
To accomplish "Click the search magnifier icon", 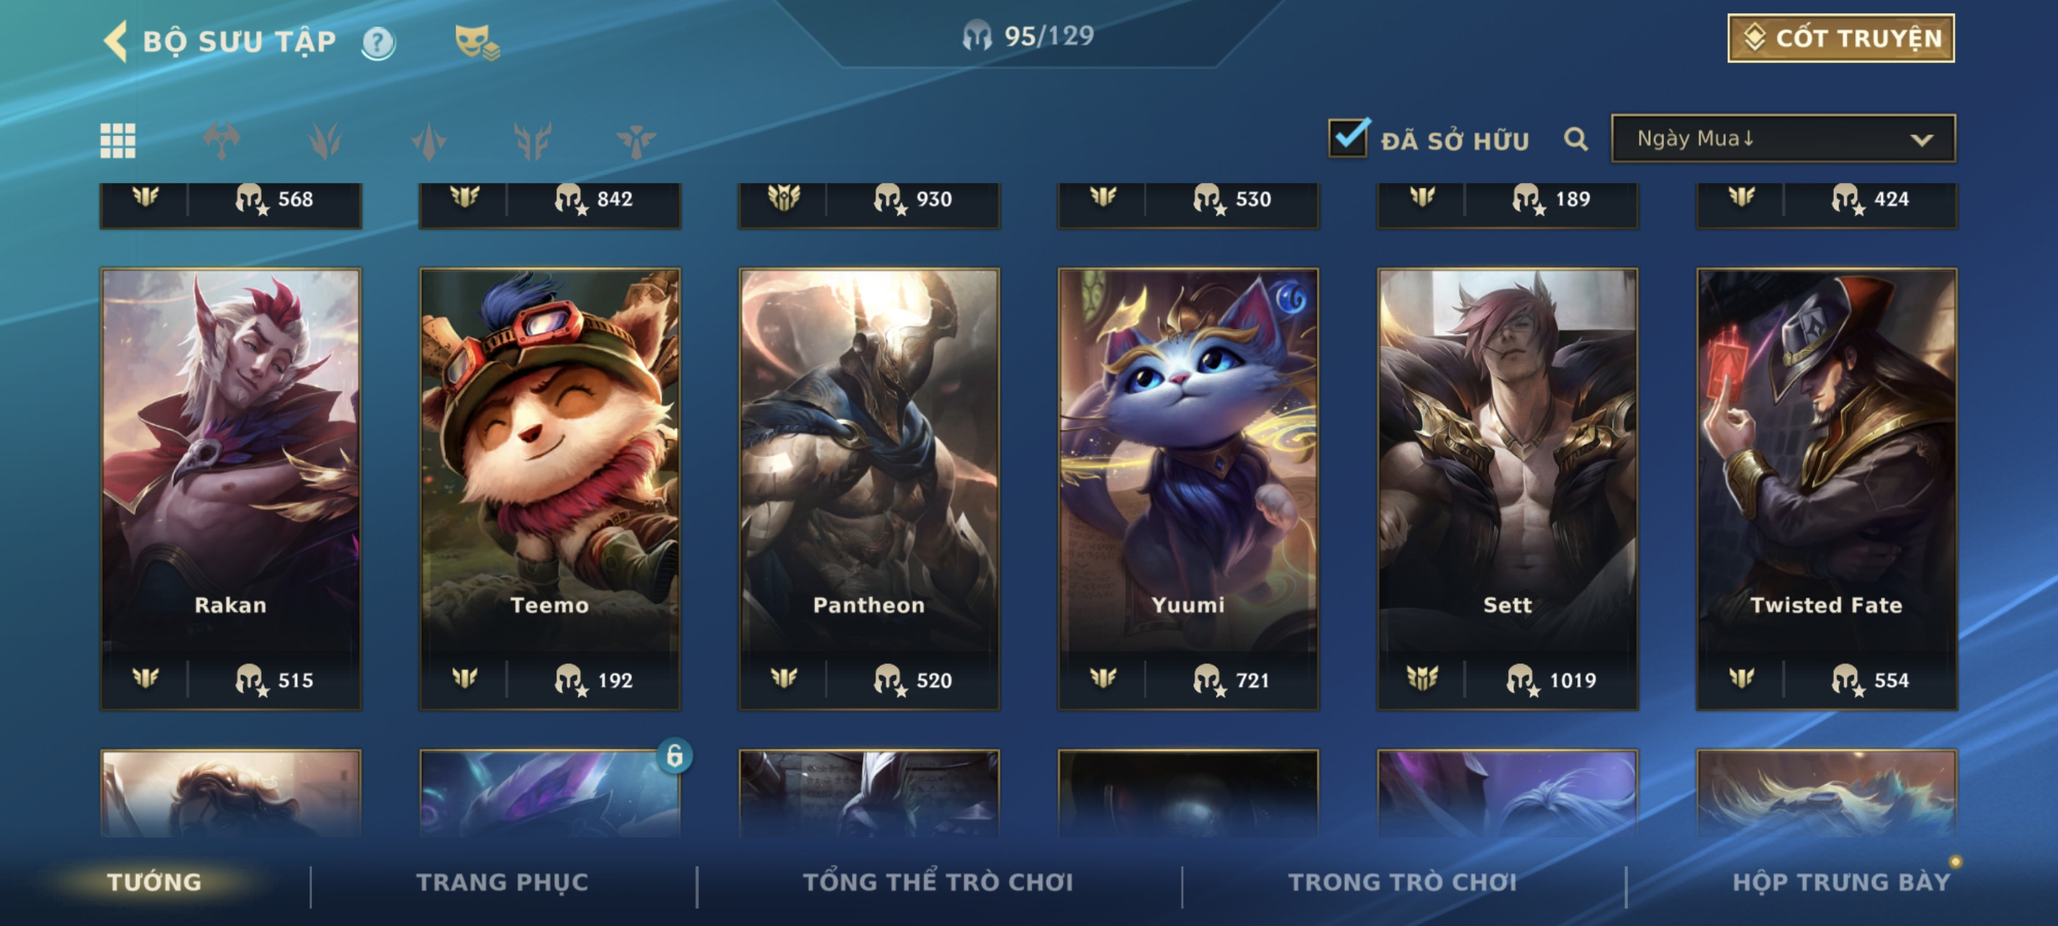I will (x=1575, y=140).
